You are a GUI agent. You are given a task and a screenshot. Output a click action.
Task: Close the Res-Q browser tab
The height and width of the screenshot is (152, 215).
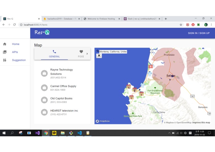click(x=39, y=19)
